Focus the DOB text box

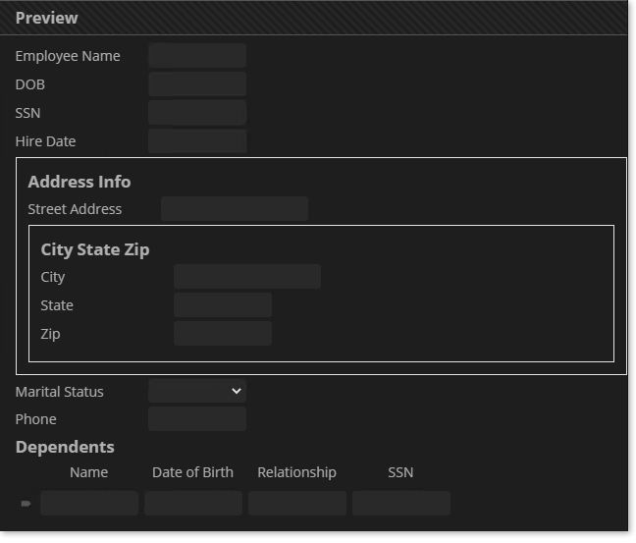coord(197,84)
